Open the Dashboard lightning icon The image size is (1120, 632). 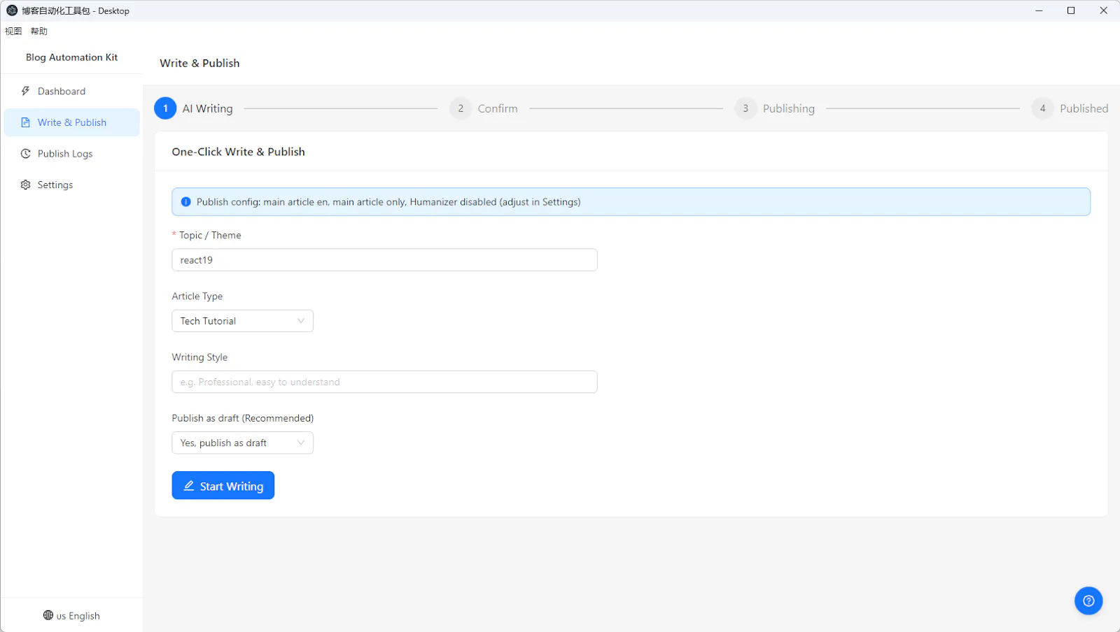click(x=26, y=91)
